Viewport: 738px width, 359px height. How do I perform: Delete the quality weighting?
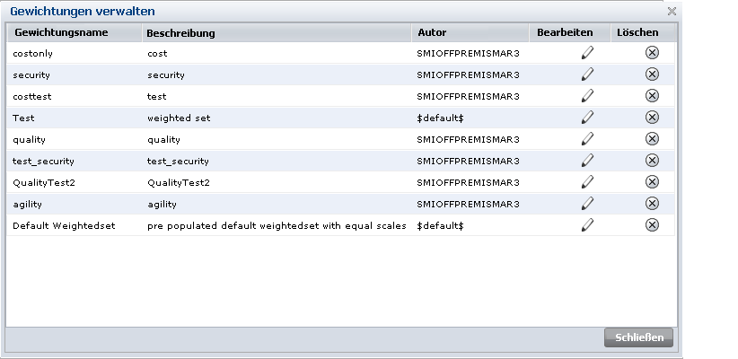coord(652,139)
